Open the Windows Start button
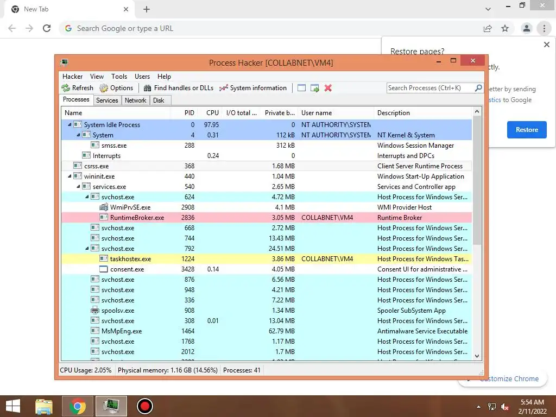The width and height of the screenshot is (556, 417). [13, 406]
